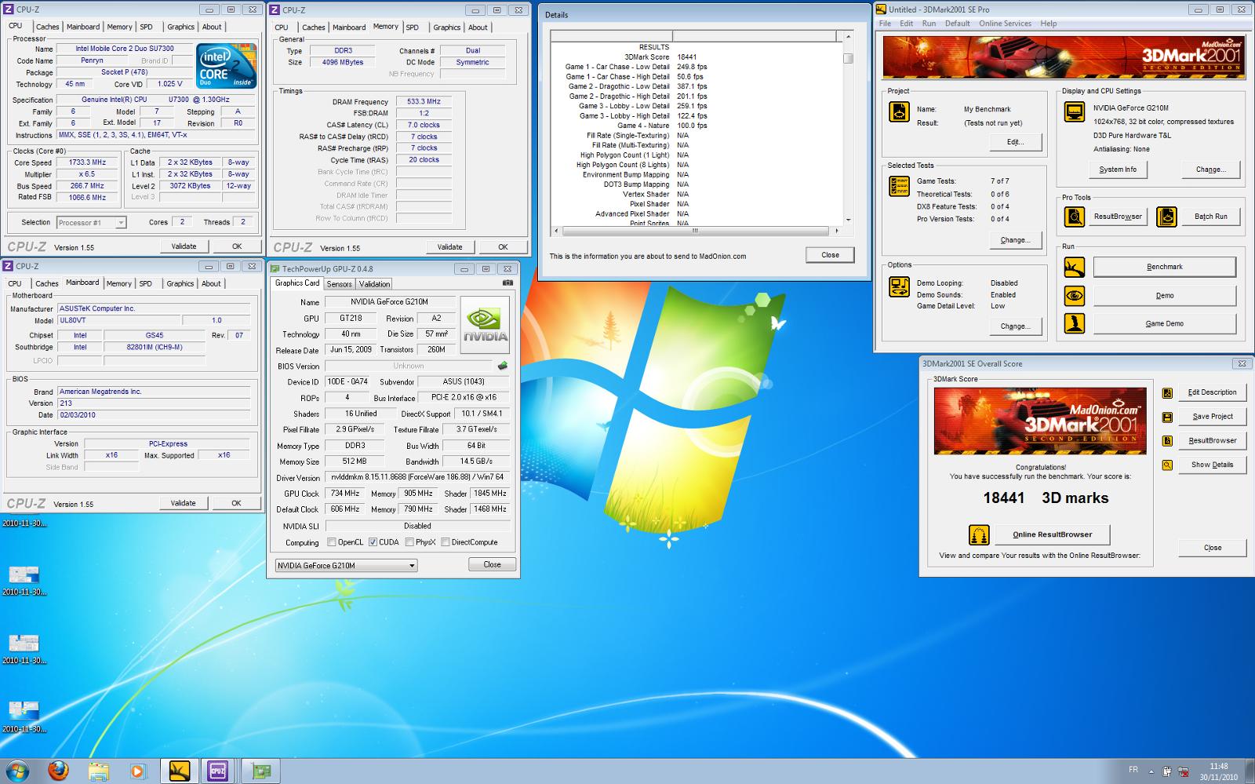1255x784 pixels.
Task: Click Change... under Options
Action: coord(1015,326)
